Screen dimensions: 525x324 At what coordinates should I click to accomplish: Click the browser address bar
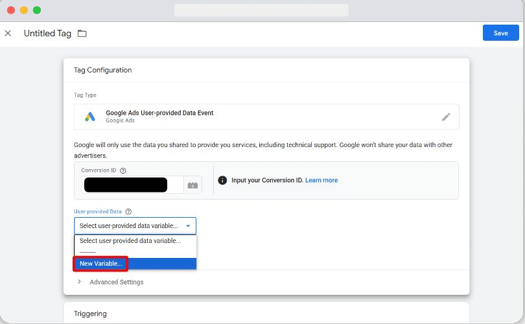click(x=261, y=10)
